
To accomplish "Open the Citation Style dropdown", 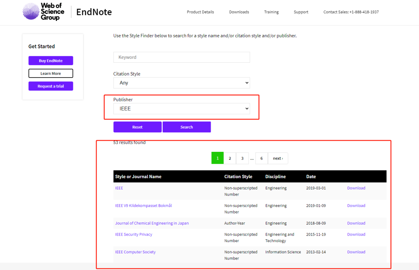I will [182, 83].
